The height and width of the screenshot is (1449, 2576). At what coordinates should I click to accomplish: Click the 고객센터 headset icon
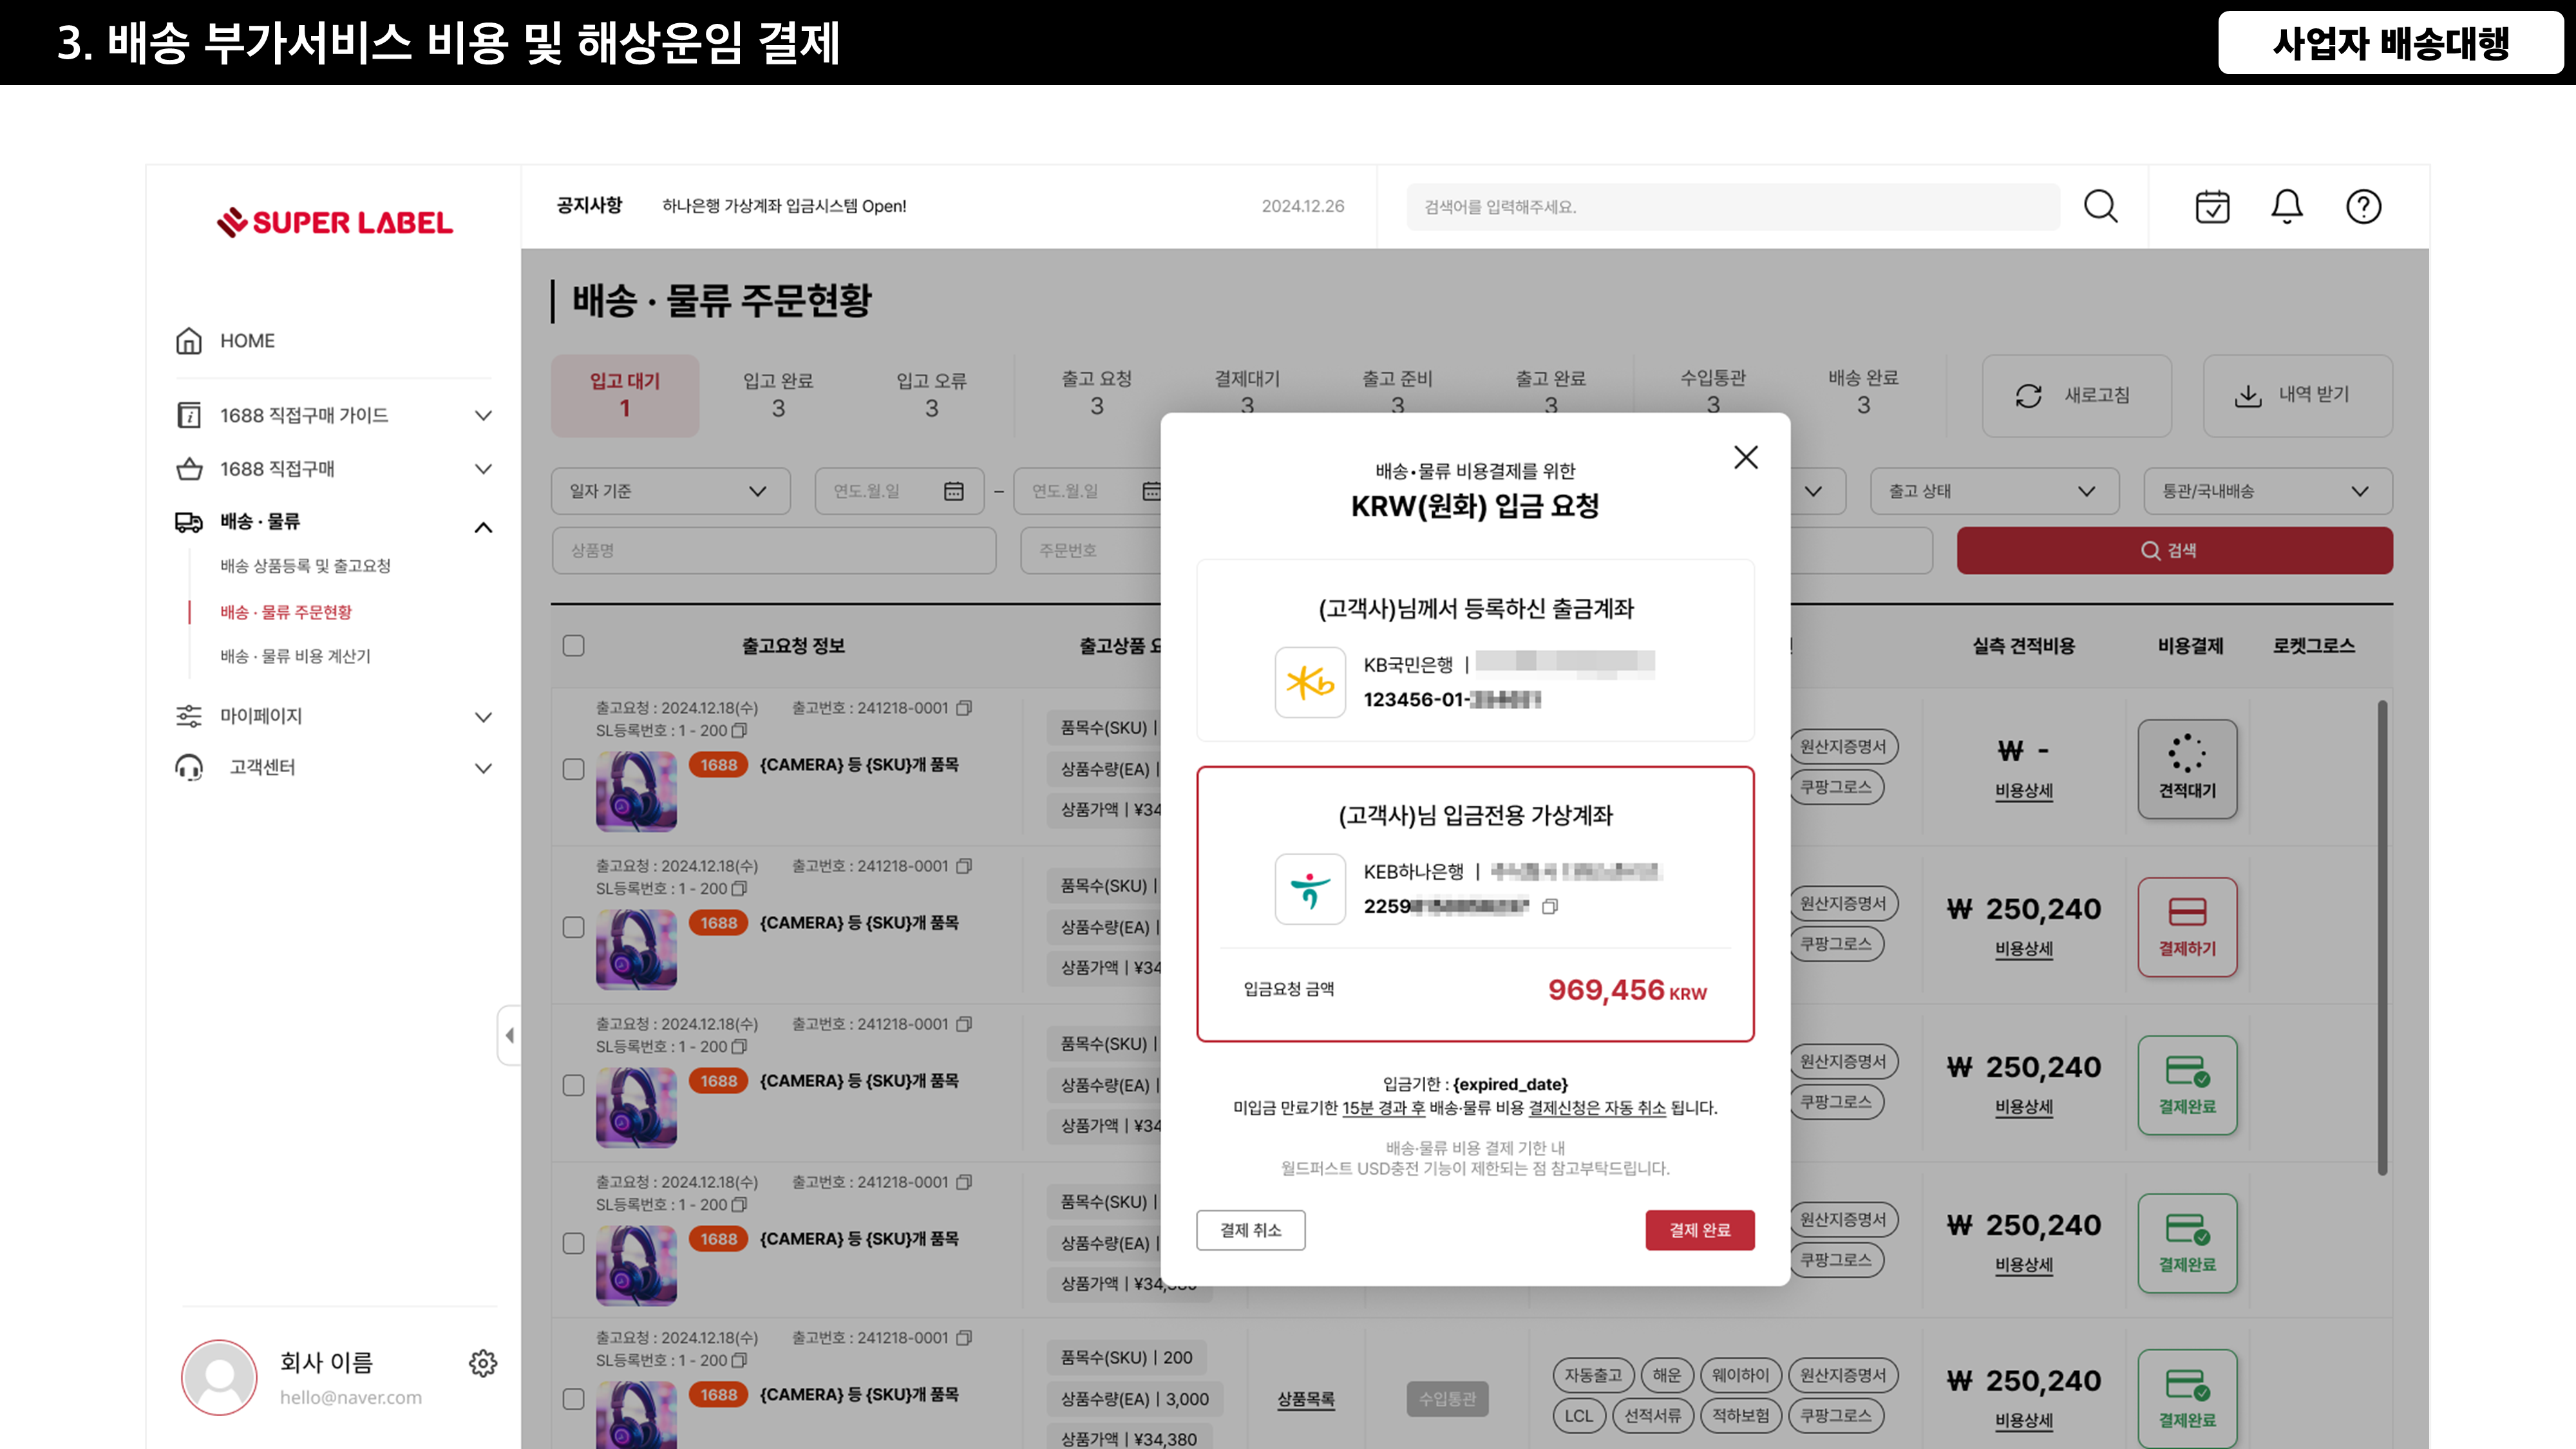click(x=189, y=767)
